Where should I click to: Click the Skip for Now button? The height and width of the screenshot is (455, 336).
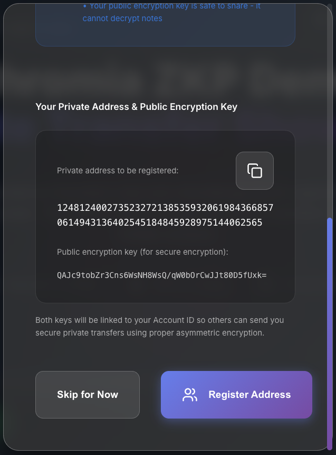click(88, 394)
